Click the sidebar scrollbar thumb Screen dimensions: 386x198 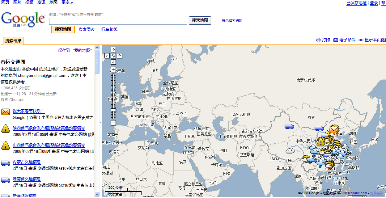[x=97, y=62]
